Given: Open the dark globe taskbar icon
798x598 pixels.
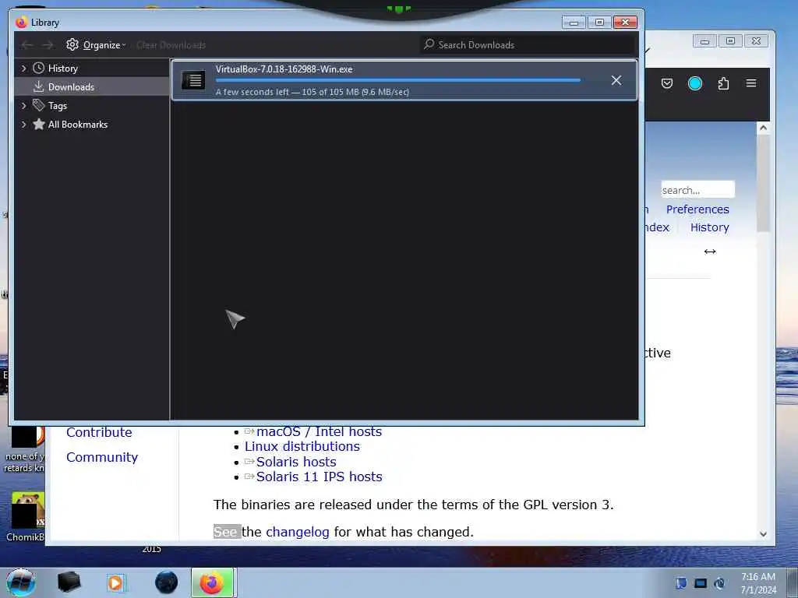Looking at the screenshot, I should pos(167,582).
